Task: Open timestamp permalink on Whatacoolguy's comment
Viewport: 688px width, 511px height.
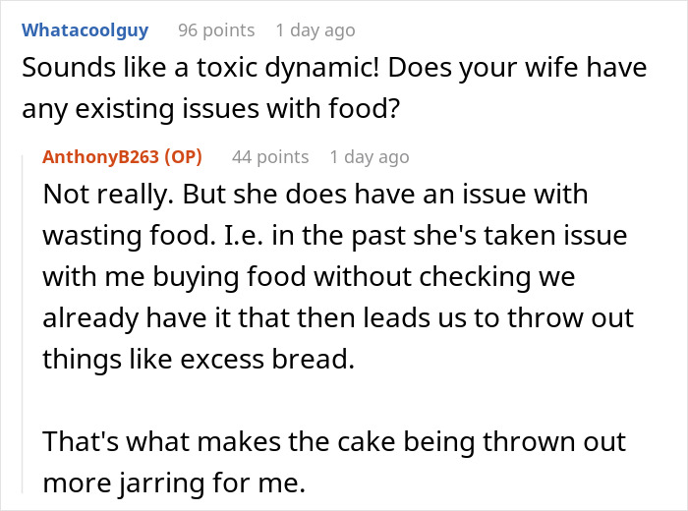Action: point(315,29)
